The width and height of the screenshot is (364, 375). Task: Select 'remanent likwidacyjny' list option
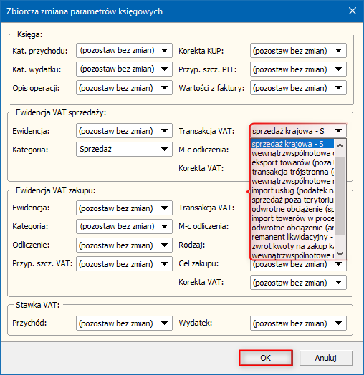[x=292, y=237]
